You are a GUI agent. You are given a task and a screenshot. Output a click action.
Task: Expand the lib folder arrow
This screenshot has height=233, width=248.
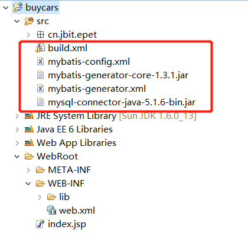[40, 197]
